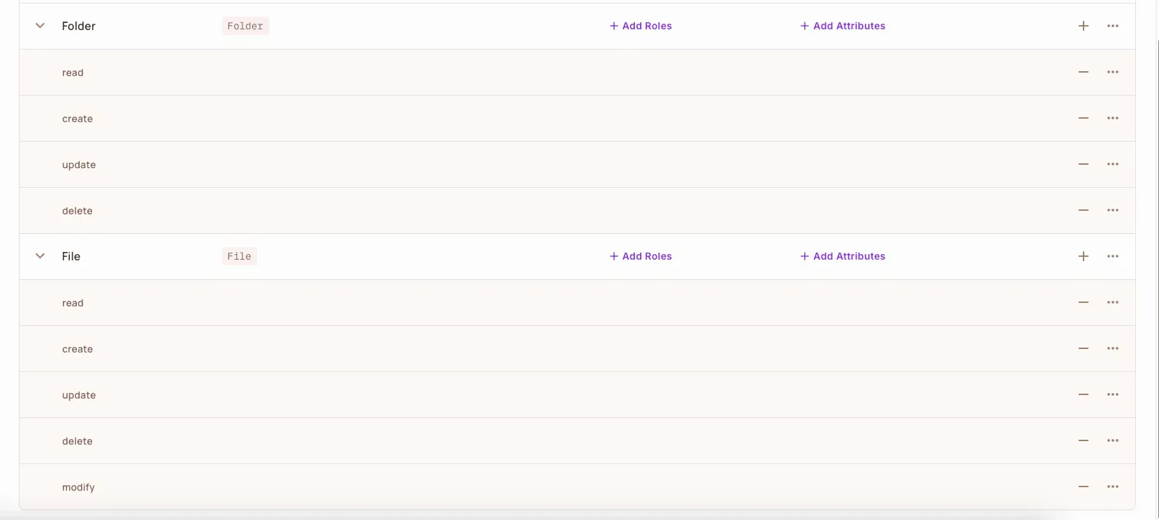Remove the Folder delete action via minus icon
The image size is (1159, 520).
[1084, 210]
